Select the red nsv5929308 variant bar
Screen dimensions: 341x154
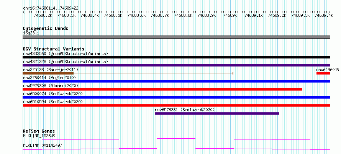pos(162,89)
